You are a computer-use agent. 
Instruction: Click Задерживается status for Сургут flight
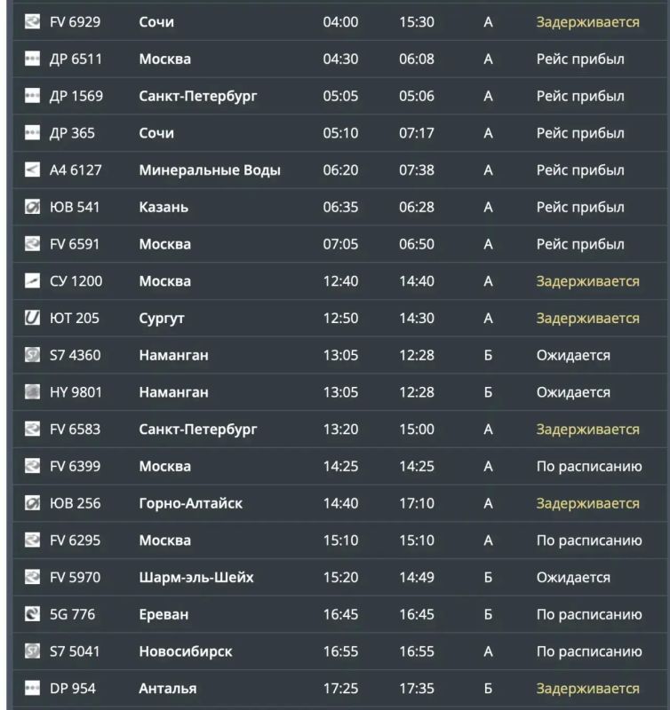(x=588, y=319)
